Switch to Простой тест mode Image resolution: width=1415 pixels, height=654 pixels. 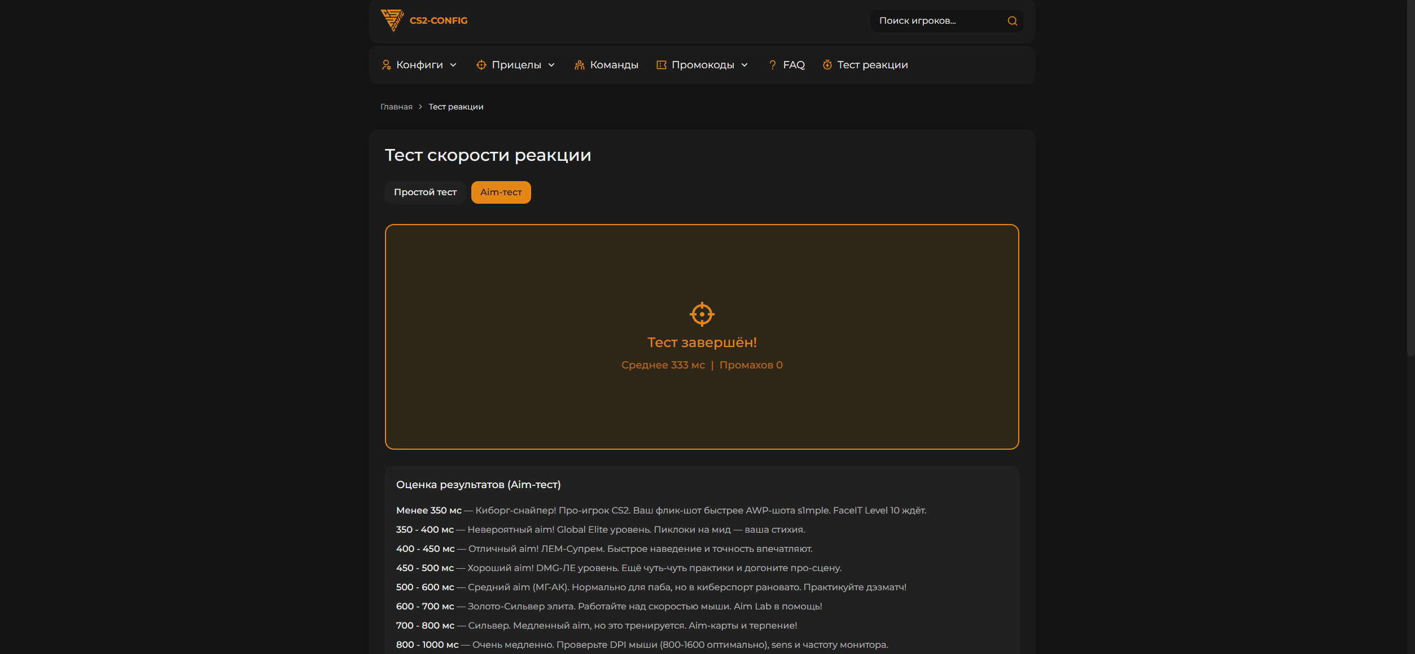(x=425, y=192)
